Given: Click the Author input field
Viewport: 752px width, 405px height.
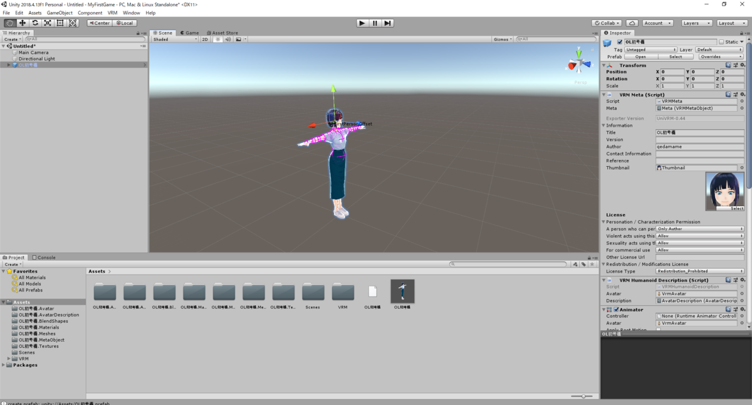Looking at the screenshot, I should [700, 147].
